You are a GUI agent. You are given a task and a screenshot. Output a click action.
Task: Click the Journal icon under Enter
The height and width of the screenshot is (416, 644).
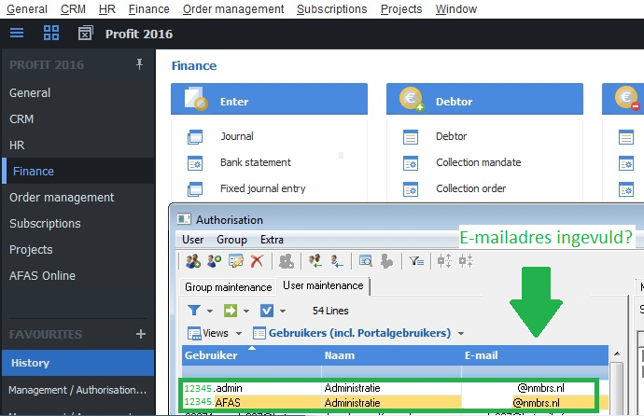coord(195,136)
